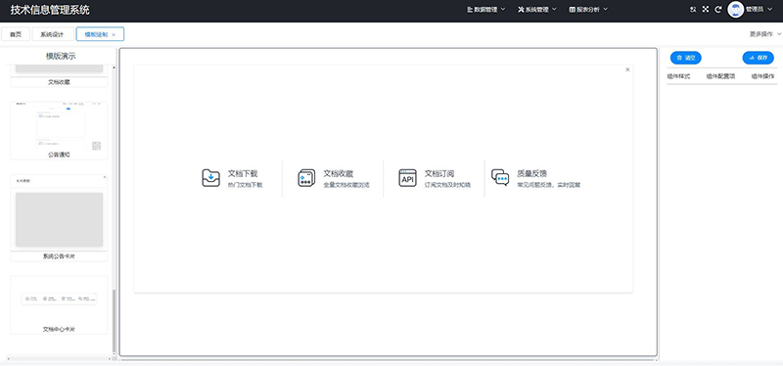Open the 系统管理 dropdown menu
This screenshot has width=783, height=366.
click(537, 10)
